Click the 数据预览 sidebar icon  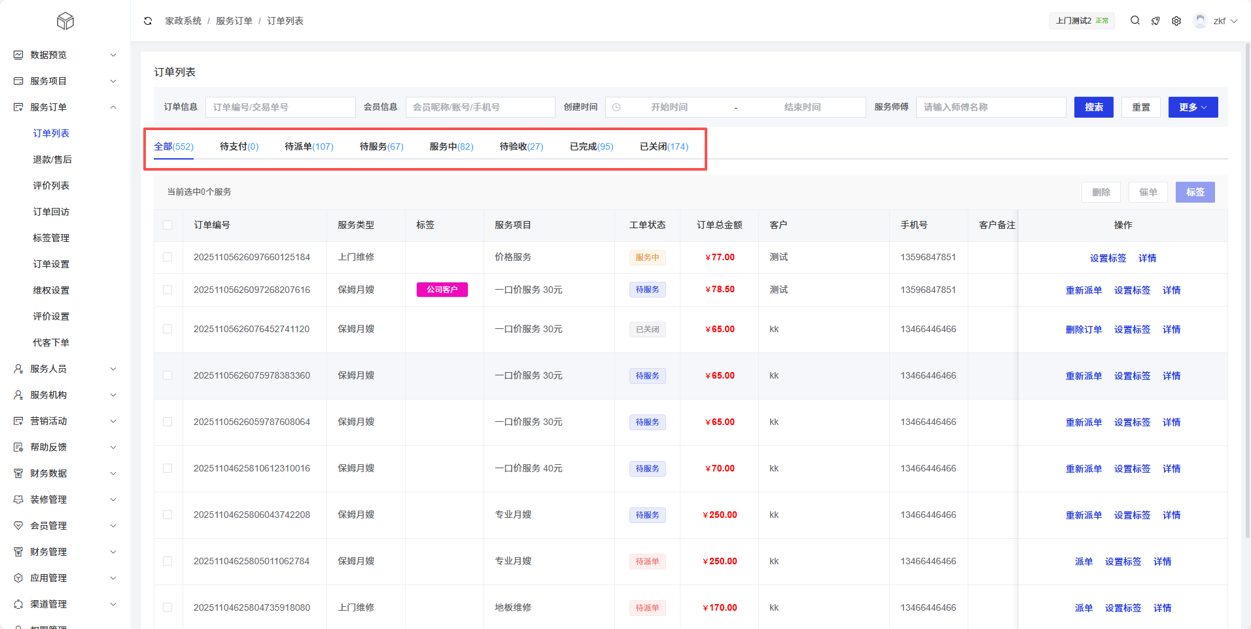(18, 55)
